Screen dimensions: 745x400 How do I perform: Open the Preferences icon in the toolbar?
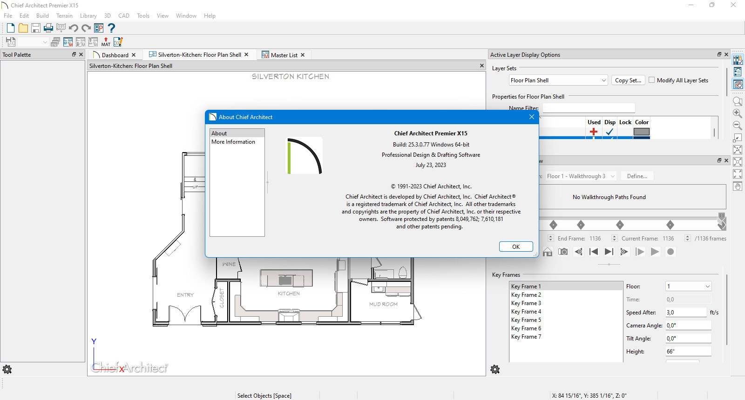tap(99, 28)
